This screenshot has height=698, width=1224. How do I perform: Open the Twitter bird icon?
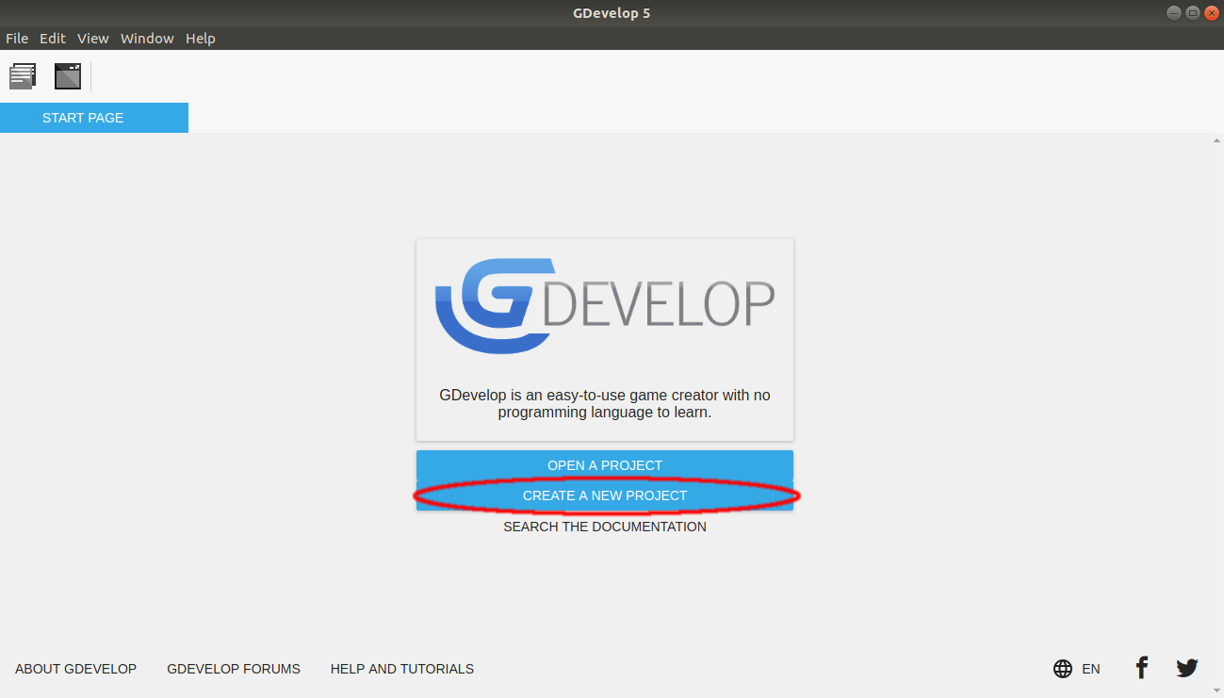[1186, 669]
